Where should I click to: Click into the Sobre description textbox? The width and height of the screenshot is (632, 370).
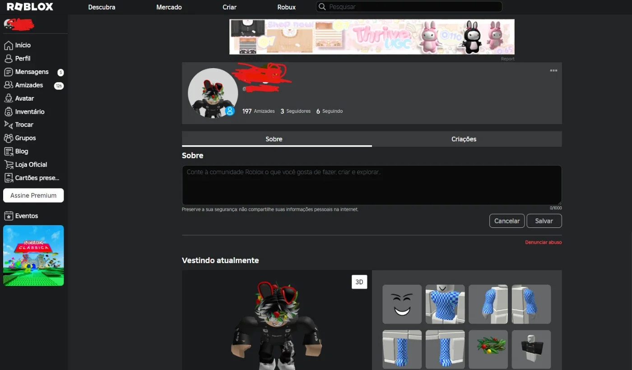[372, 185]
